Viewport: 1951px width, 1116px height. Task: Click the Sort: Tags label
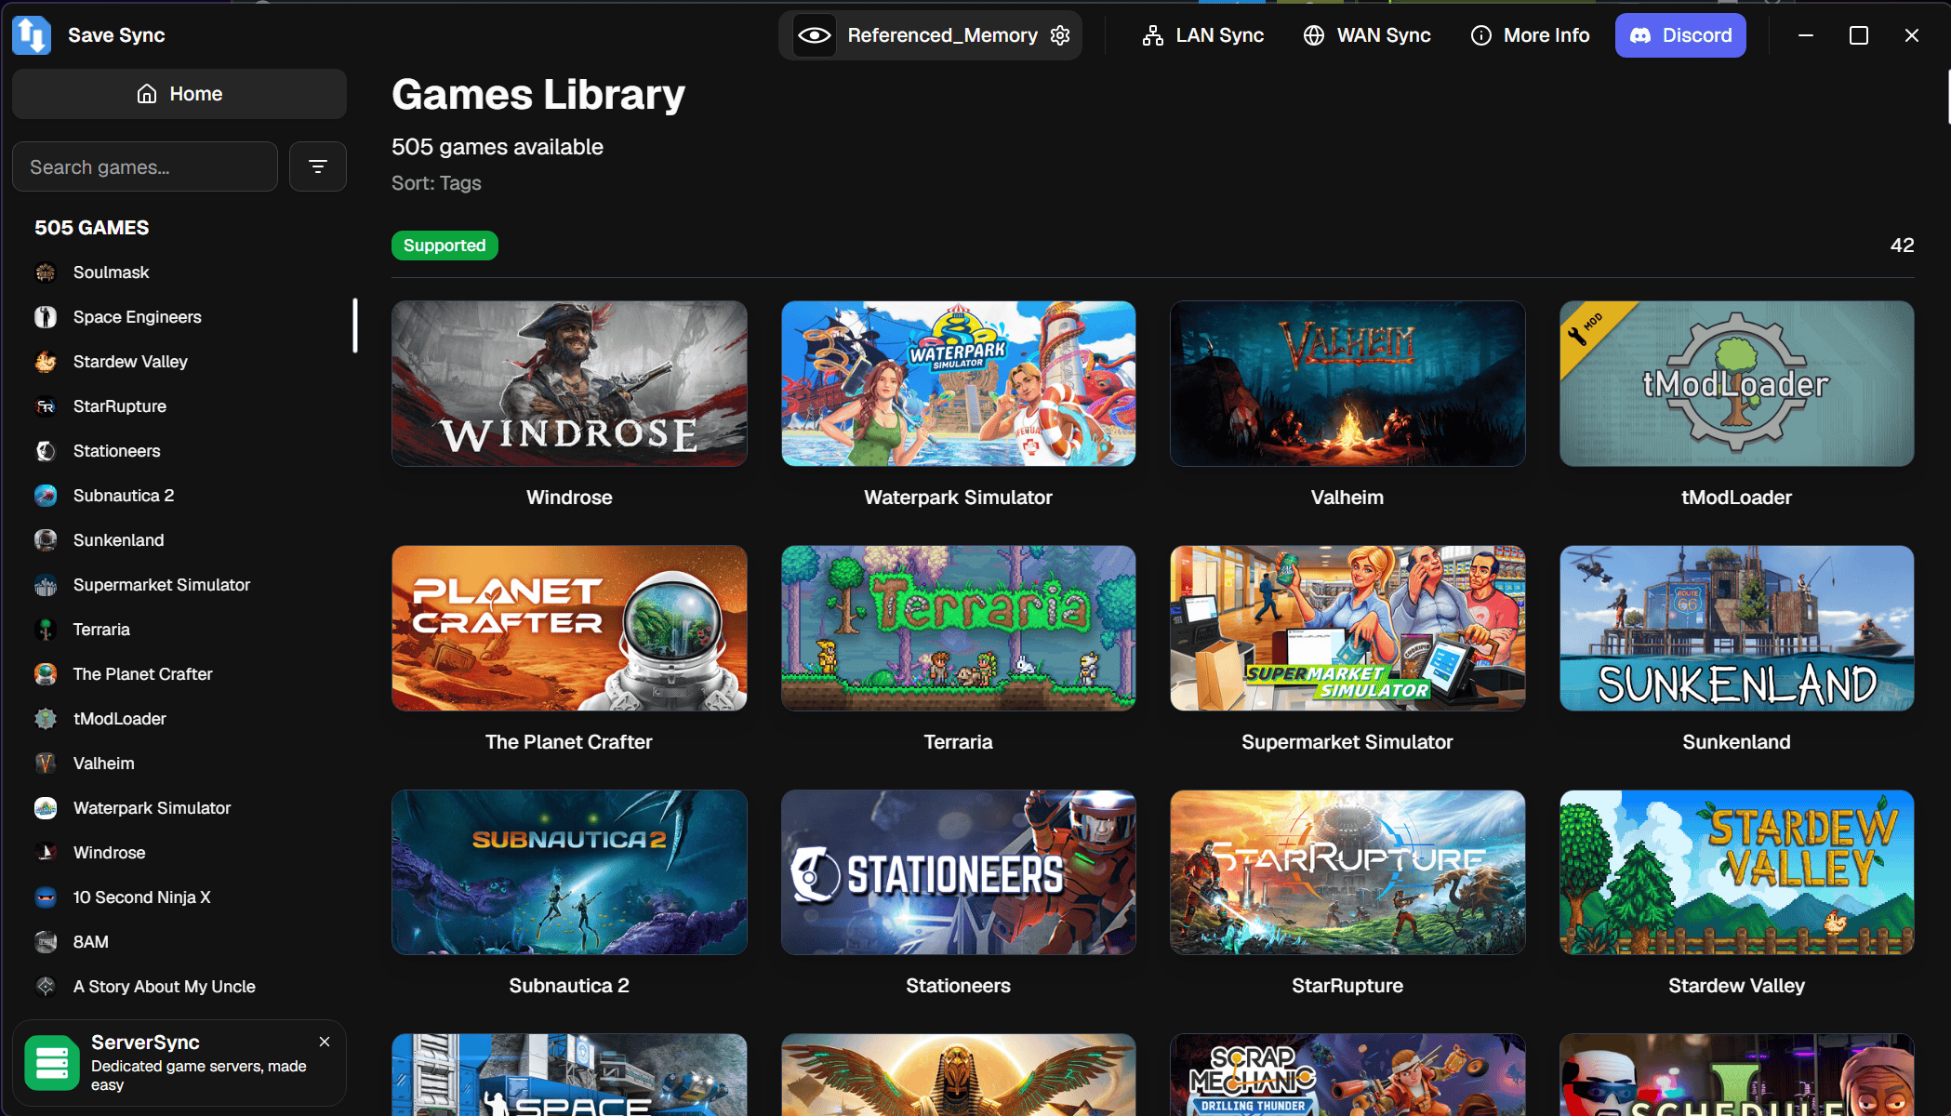coord(436,183)
